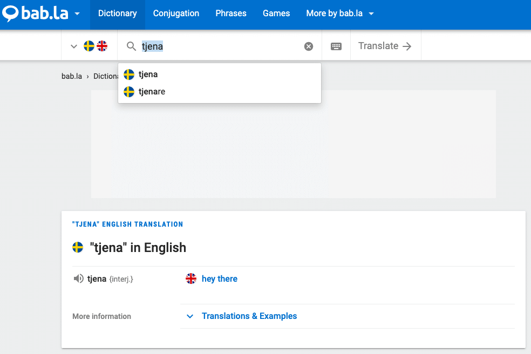Play audio pronunciation of tjena
The image size is (531, 354).
point(78,279)
